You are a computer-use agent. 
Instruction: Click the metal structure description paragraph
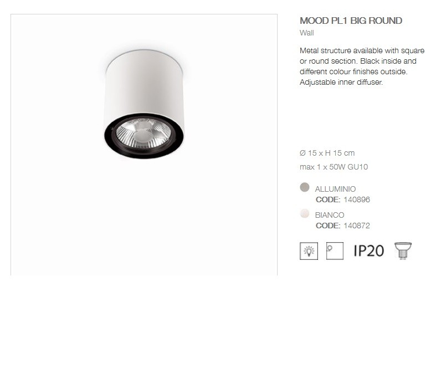[x=362, y=66]
